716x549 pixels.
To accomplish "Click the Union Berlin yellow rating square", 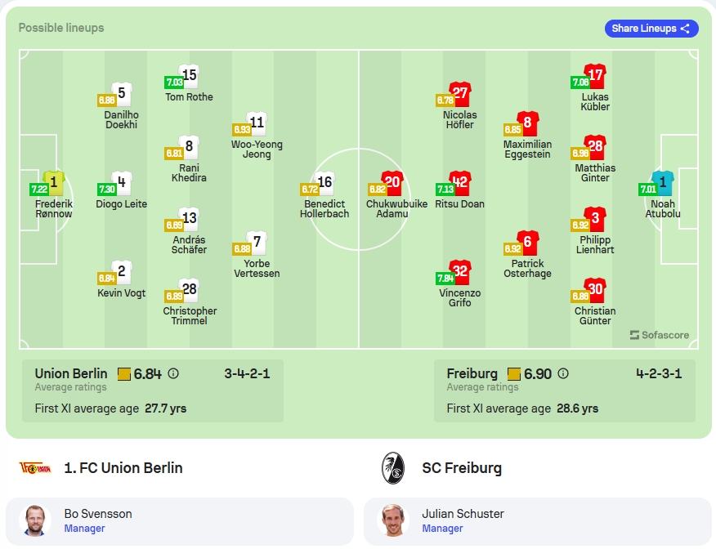I will [x=123, y=374].
